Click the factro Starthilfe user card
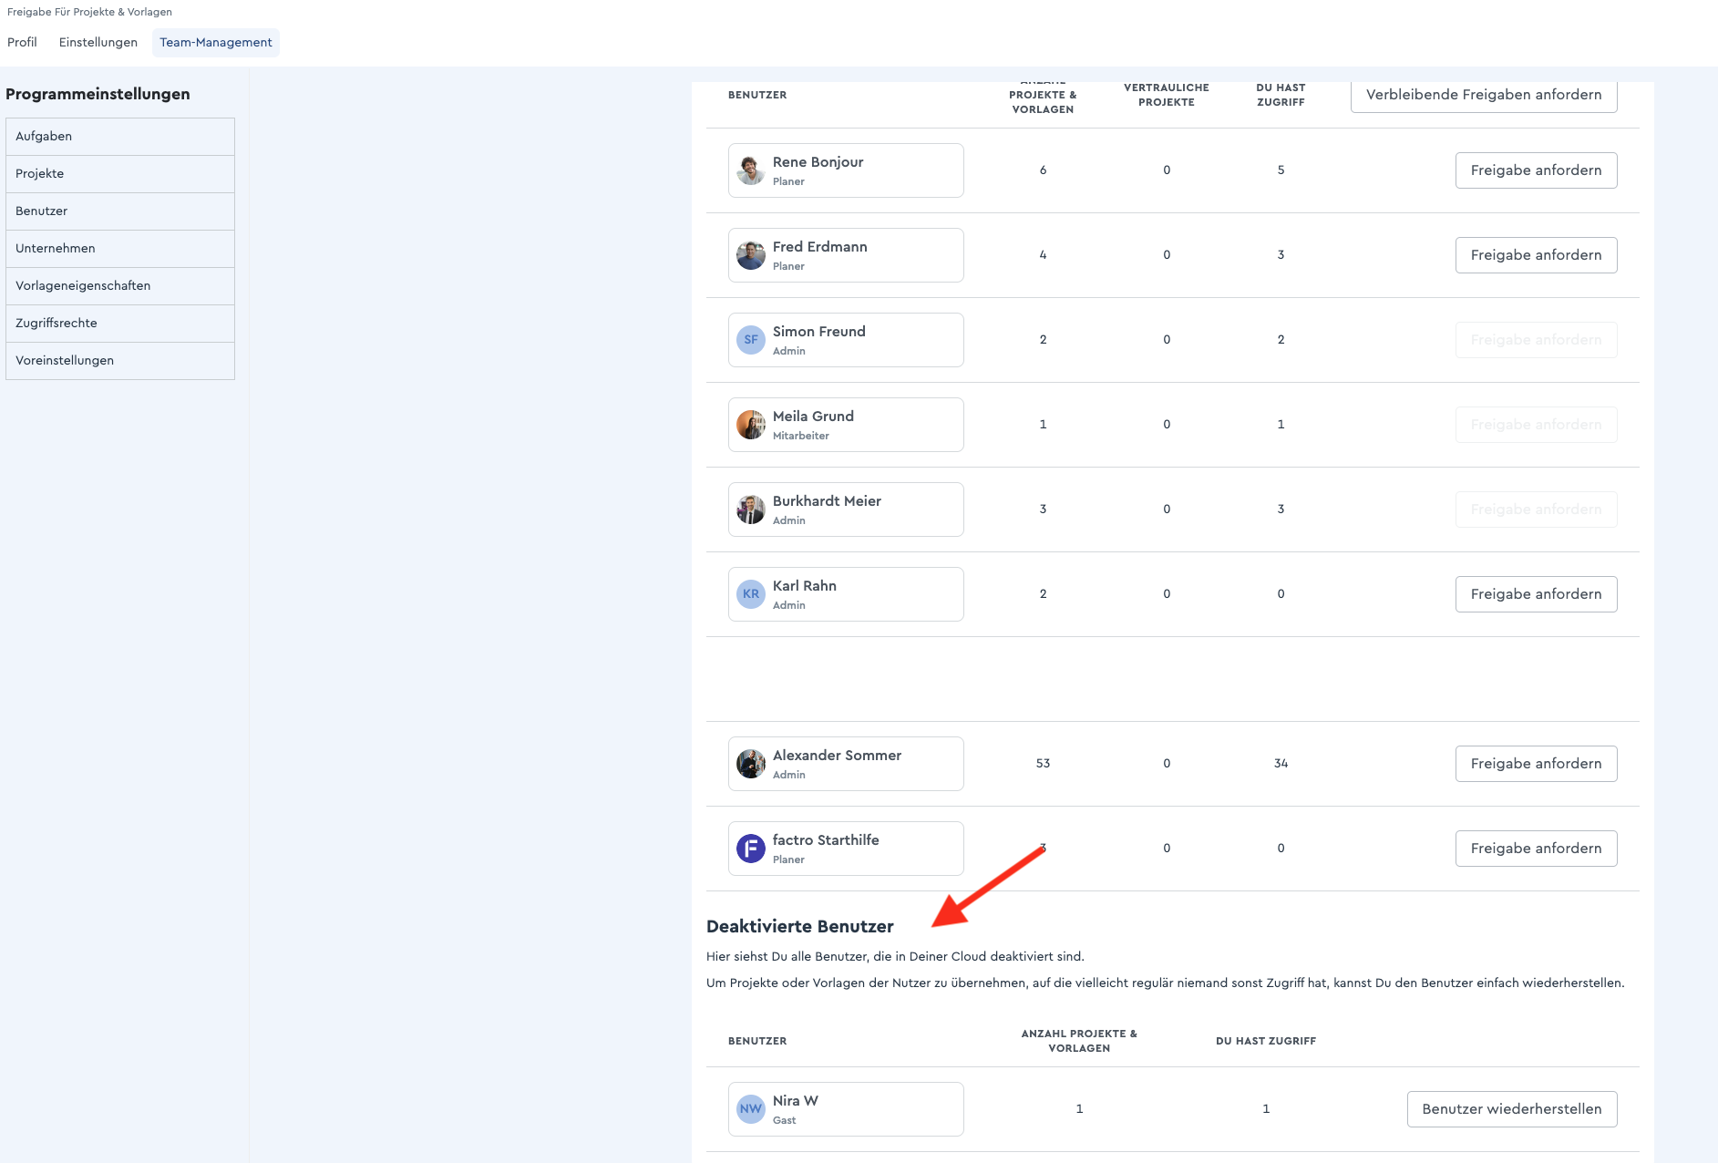This screenshot has width=1718, height=1163. [x=846, y=849]
